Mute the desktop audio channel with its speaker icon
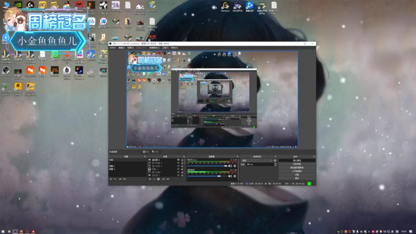The height and width of the screenshot is (234, 416). pos(230,176)
